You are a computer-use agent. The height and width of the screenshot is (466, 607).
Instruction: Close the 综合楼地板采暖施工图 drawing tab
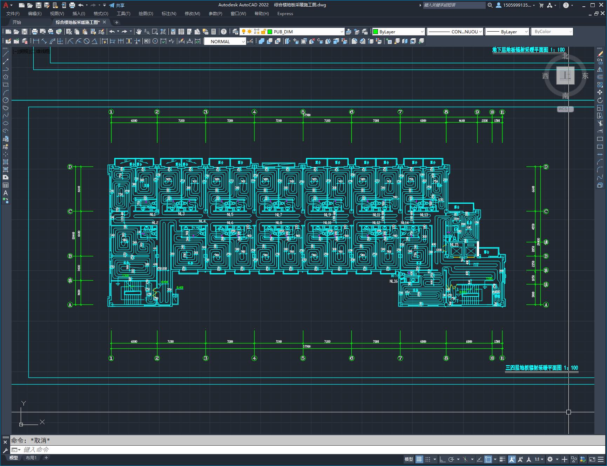104,22
